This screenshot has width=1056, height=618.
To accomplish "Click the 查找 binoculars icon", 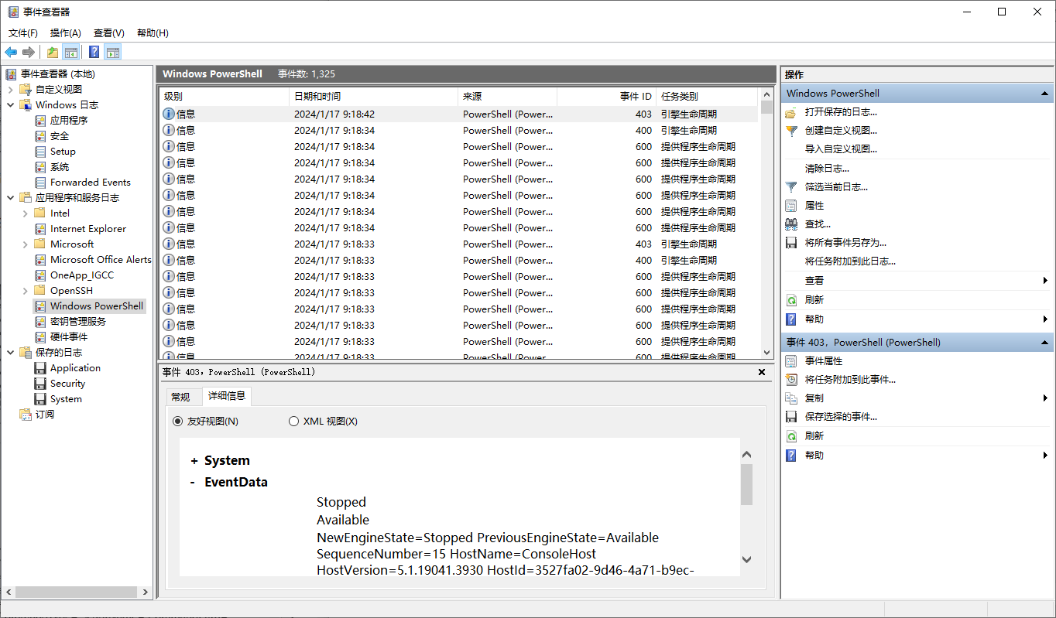I will [791, 224].
